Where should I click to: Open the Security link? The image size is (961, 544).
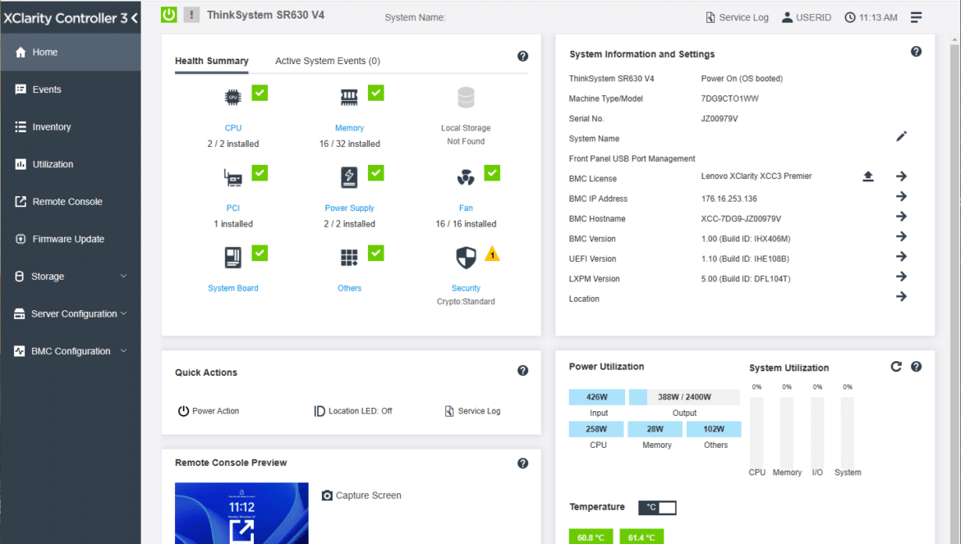[466, 288]
